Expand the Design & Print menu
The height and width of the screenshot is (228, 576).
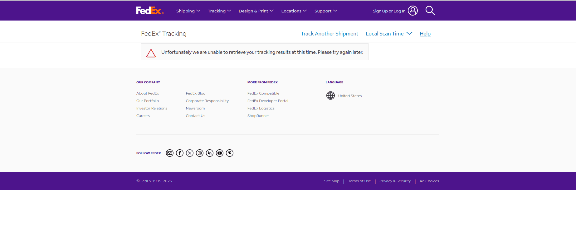click(256, 11)
